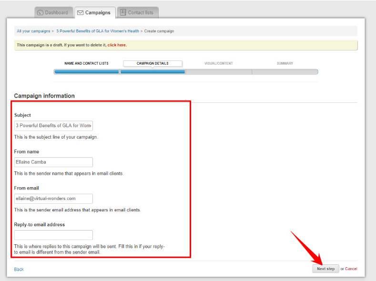Screen dimensions: 376x281
Task: Click the last progress bar segment under Summary
Action: click(x=285, y=72)
